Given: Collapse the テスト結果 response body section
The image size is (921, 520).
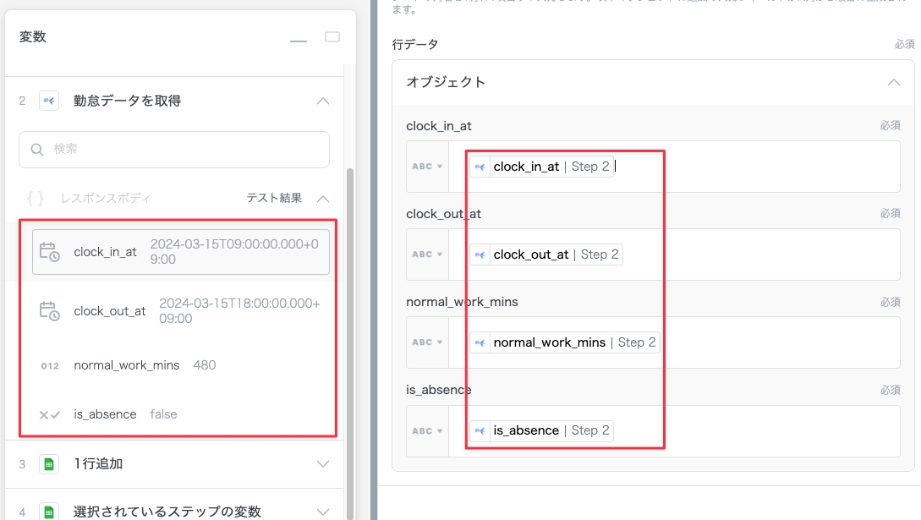Looking at the screenshot, I should (x=322, y=199).
